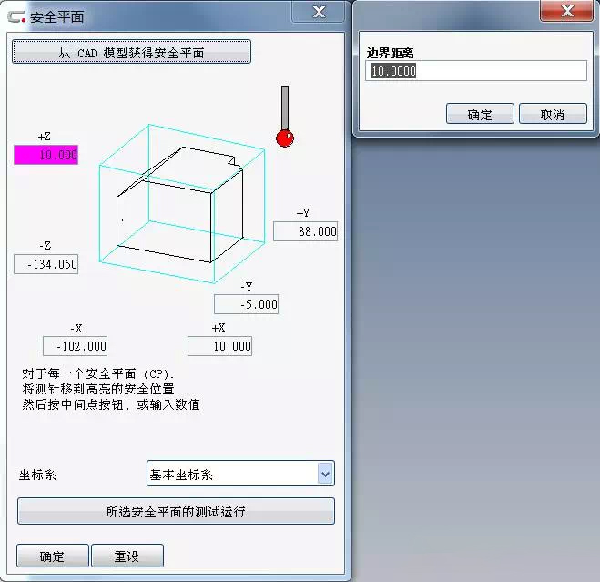Viewport: 600px width, 582px height.
Task: Cancel the 边界距离 dialog with 取消
Action: tap(553, 114)
